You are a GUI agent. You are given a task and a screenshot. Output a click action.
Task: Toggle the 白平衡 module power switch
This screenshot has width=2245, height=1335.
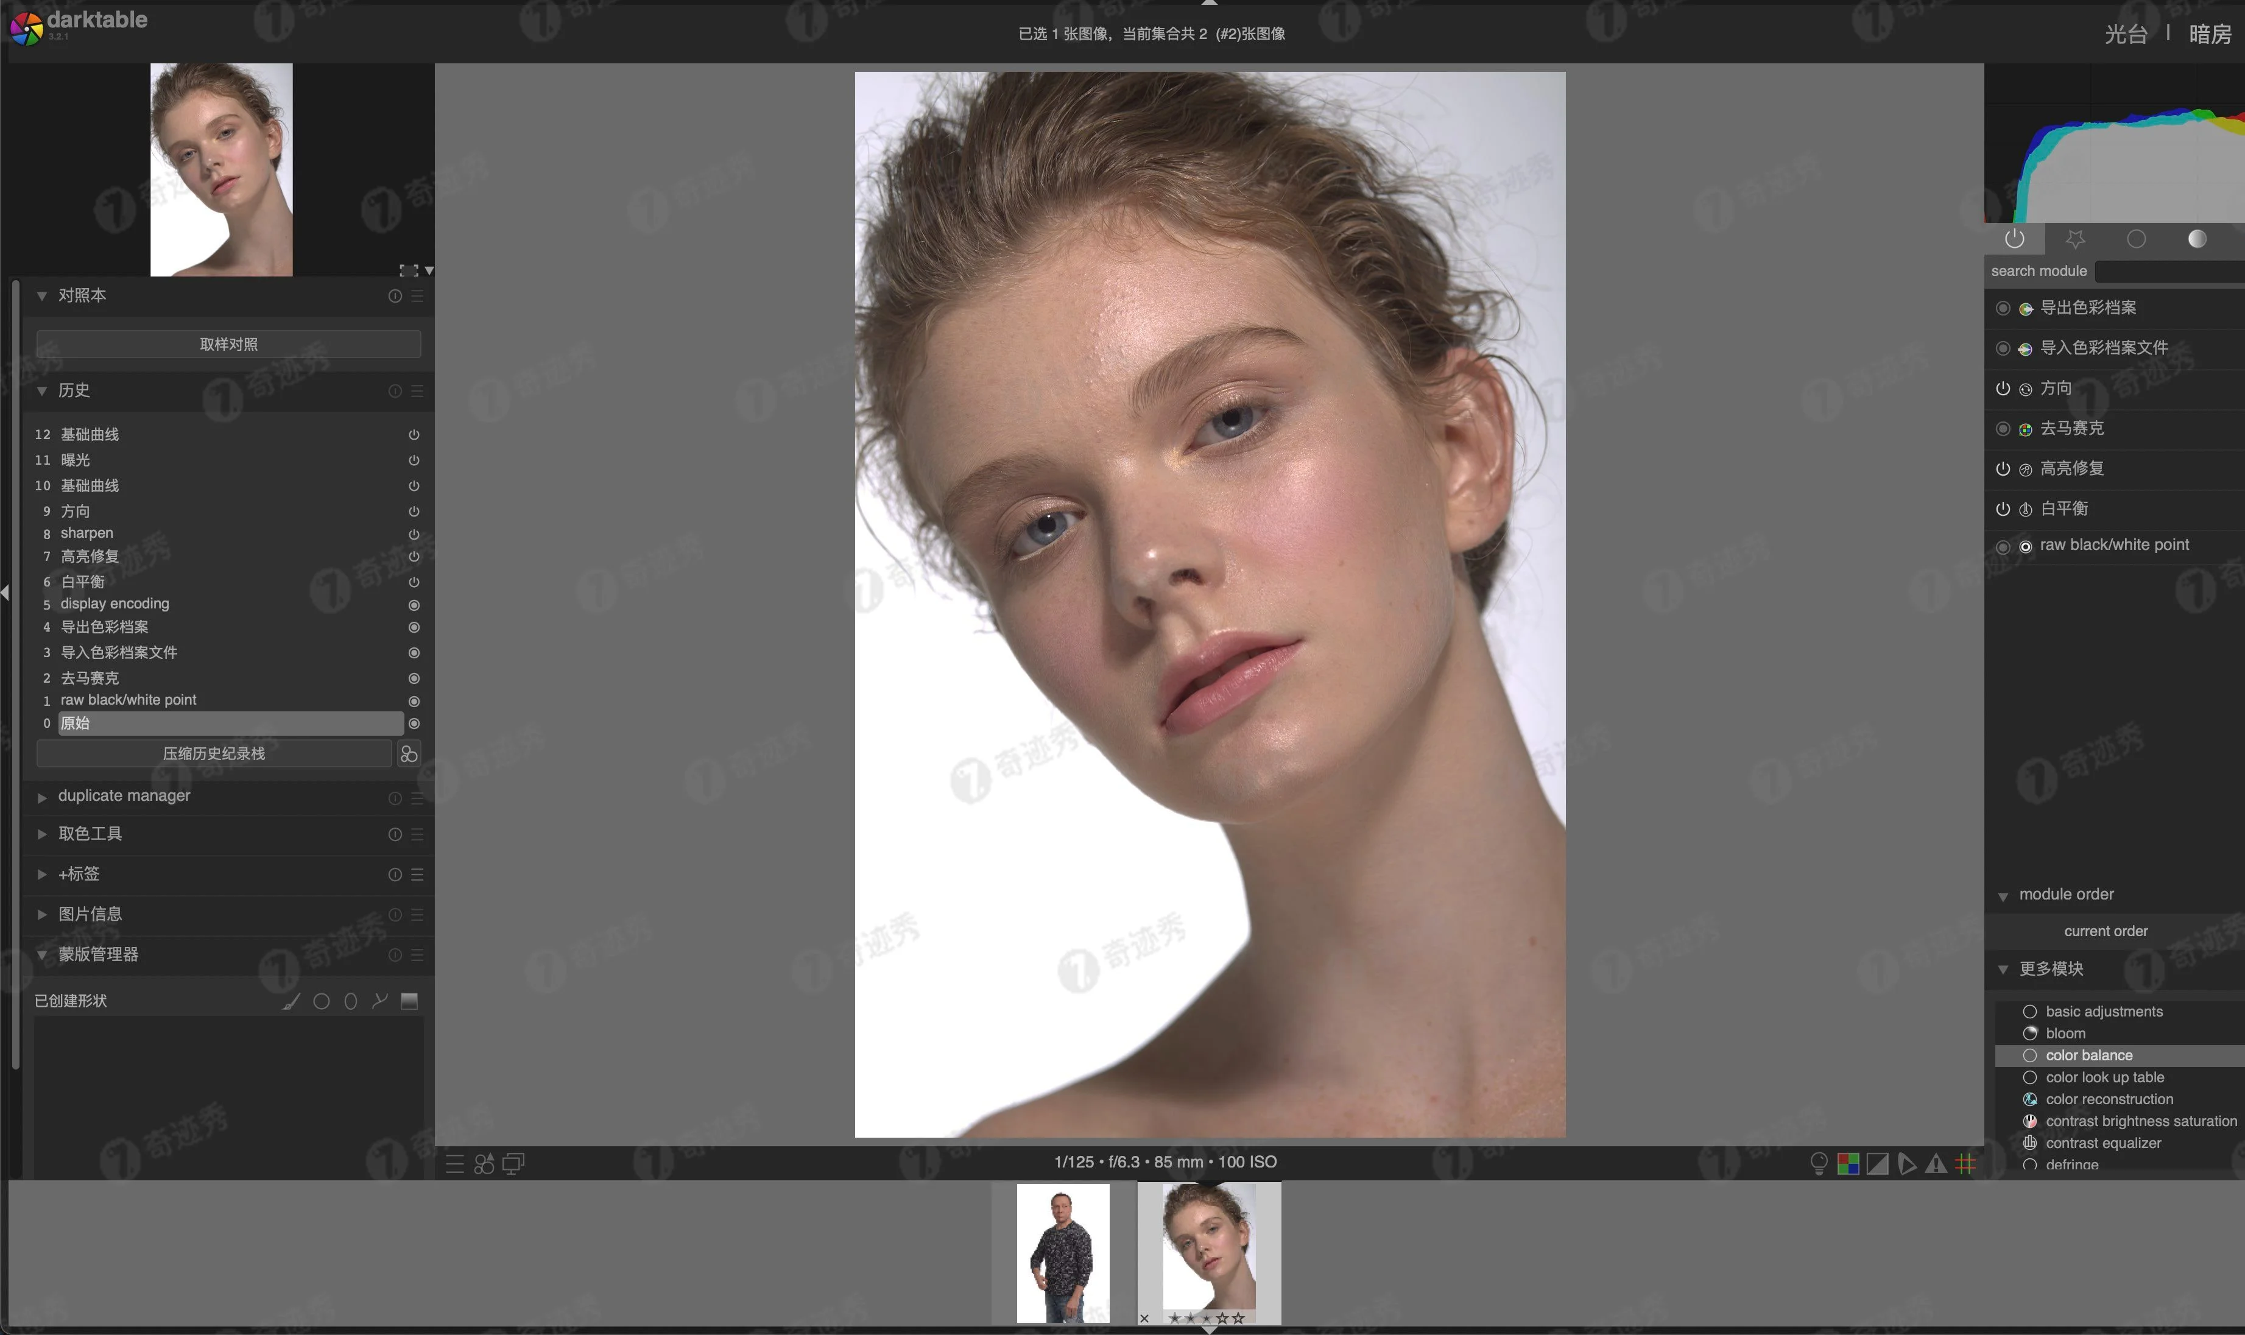tap(2004, 509)
